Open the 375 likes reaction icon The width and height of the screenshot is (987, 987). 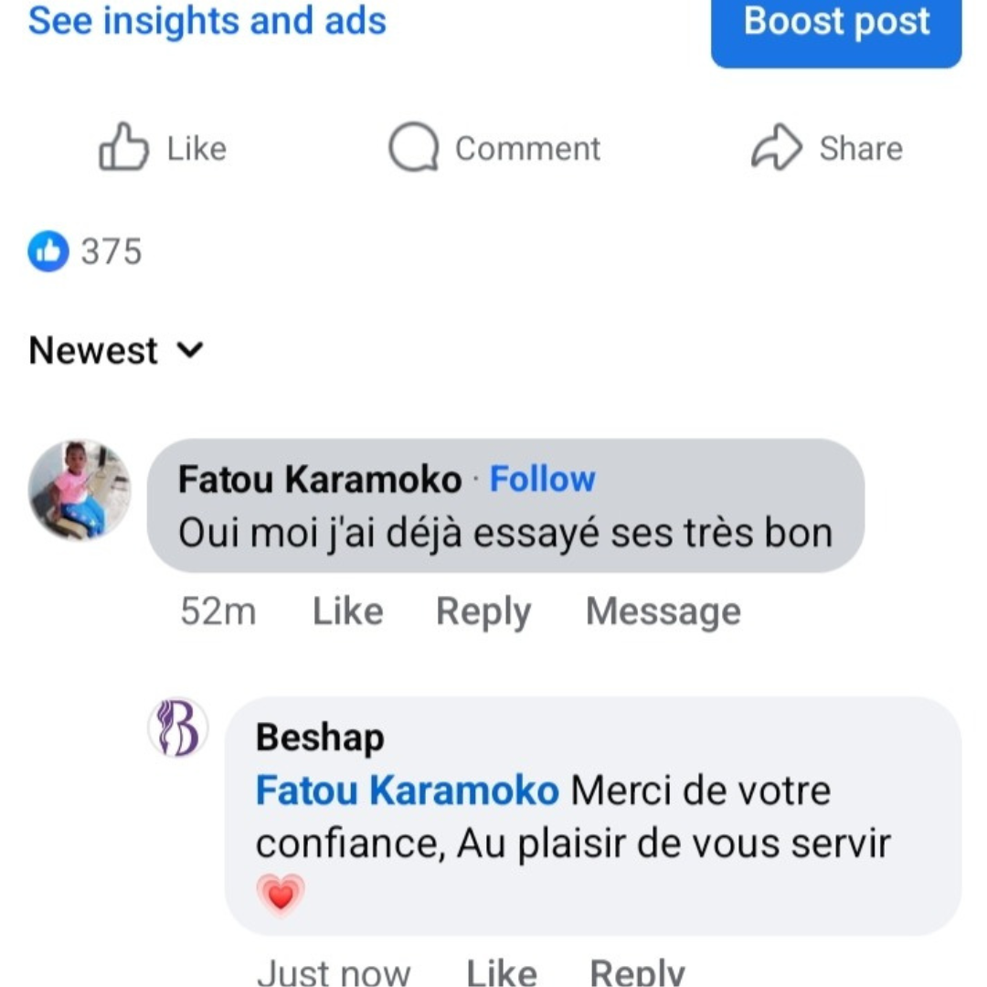pyautogui.click(x=49, y=251)
